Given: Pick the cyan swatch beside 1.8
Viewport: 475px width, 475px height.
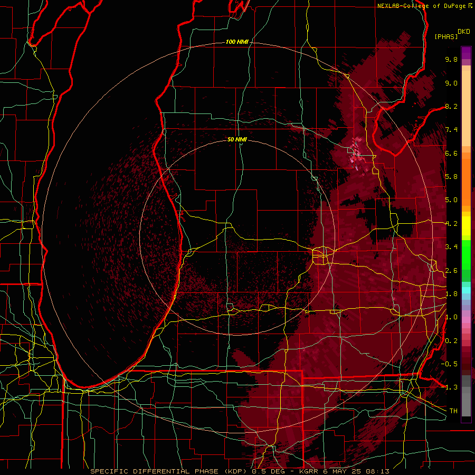Looking at the screenshot, I should pos(466,290).
